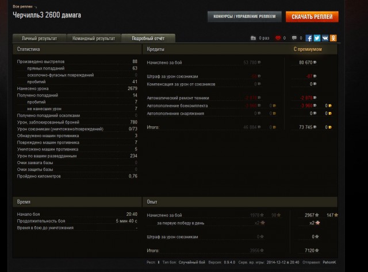Viewport: 368px width, 272px height.
Task: Download replay with Скачать реплей button
Action: [312, 17]
